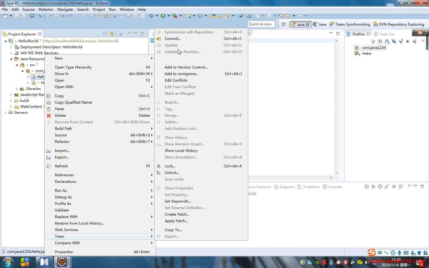The height and width of the screenshot is (268, 429).
Task: Toggle Hide Fields in Outline toolbar
Action: point(394,41)
